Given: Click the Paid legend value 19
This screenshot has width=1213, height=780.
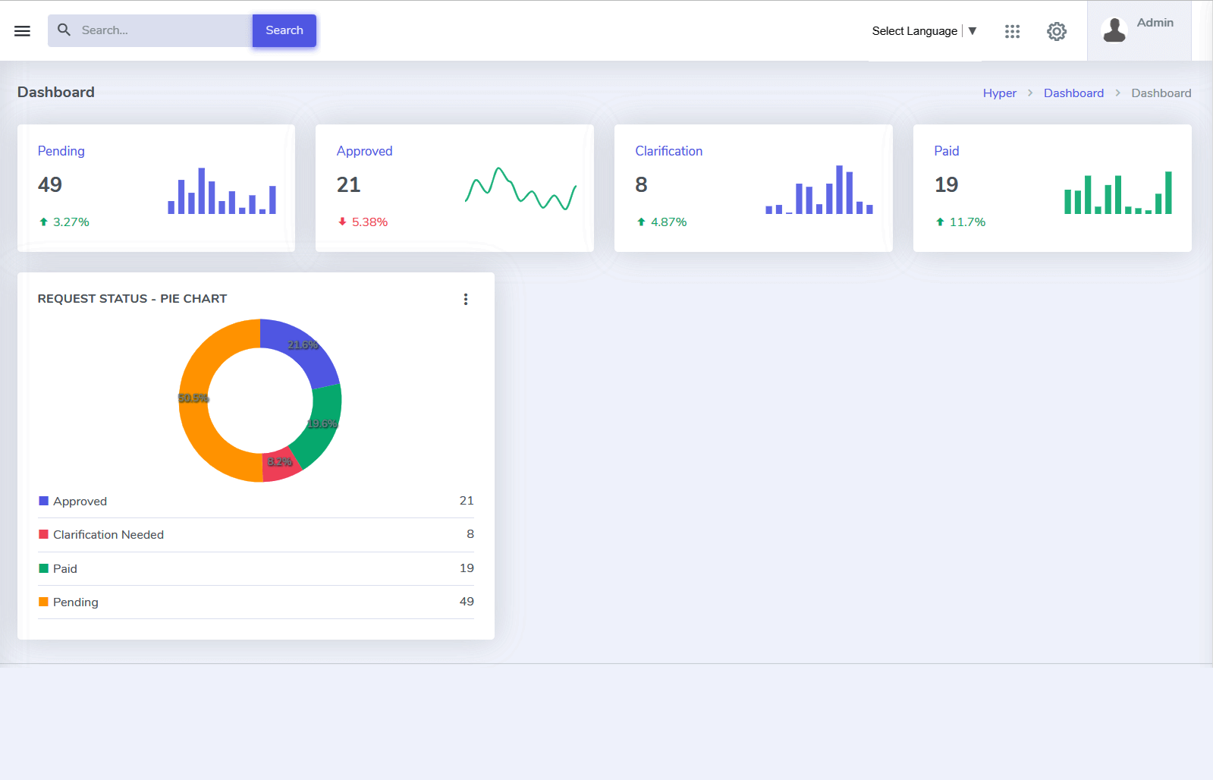Looking at the screenshot, I should pyautogui.click(x=467, y=568).
